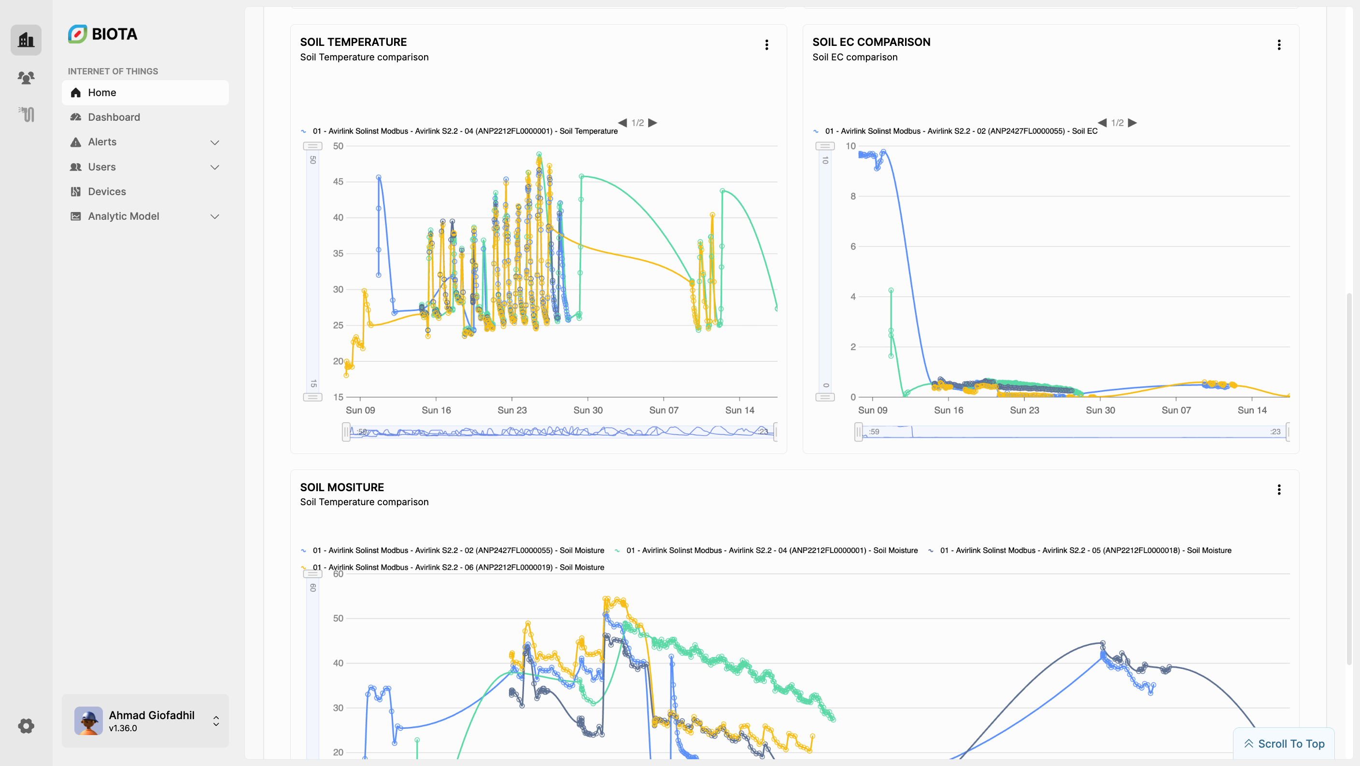
Task: Open Soil Temperature card options menu
Action: [766, 45]
